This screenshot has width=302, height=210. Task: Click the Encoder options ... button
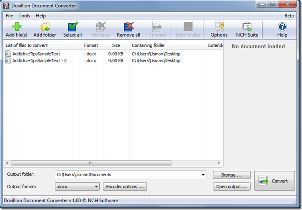tap(125, 187)
